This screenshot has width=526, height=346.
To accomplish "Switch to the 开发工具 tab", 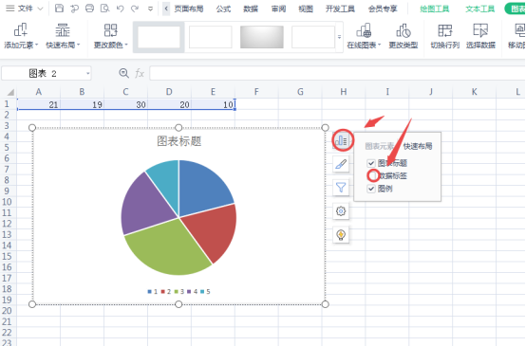I will [x=340, y=9].
